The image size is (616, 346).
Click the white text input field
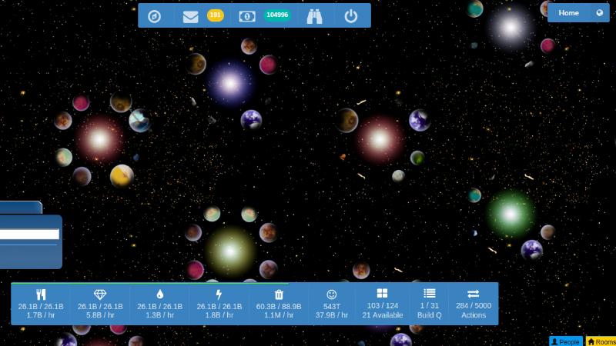(x=29, y=235)
